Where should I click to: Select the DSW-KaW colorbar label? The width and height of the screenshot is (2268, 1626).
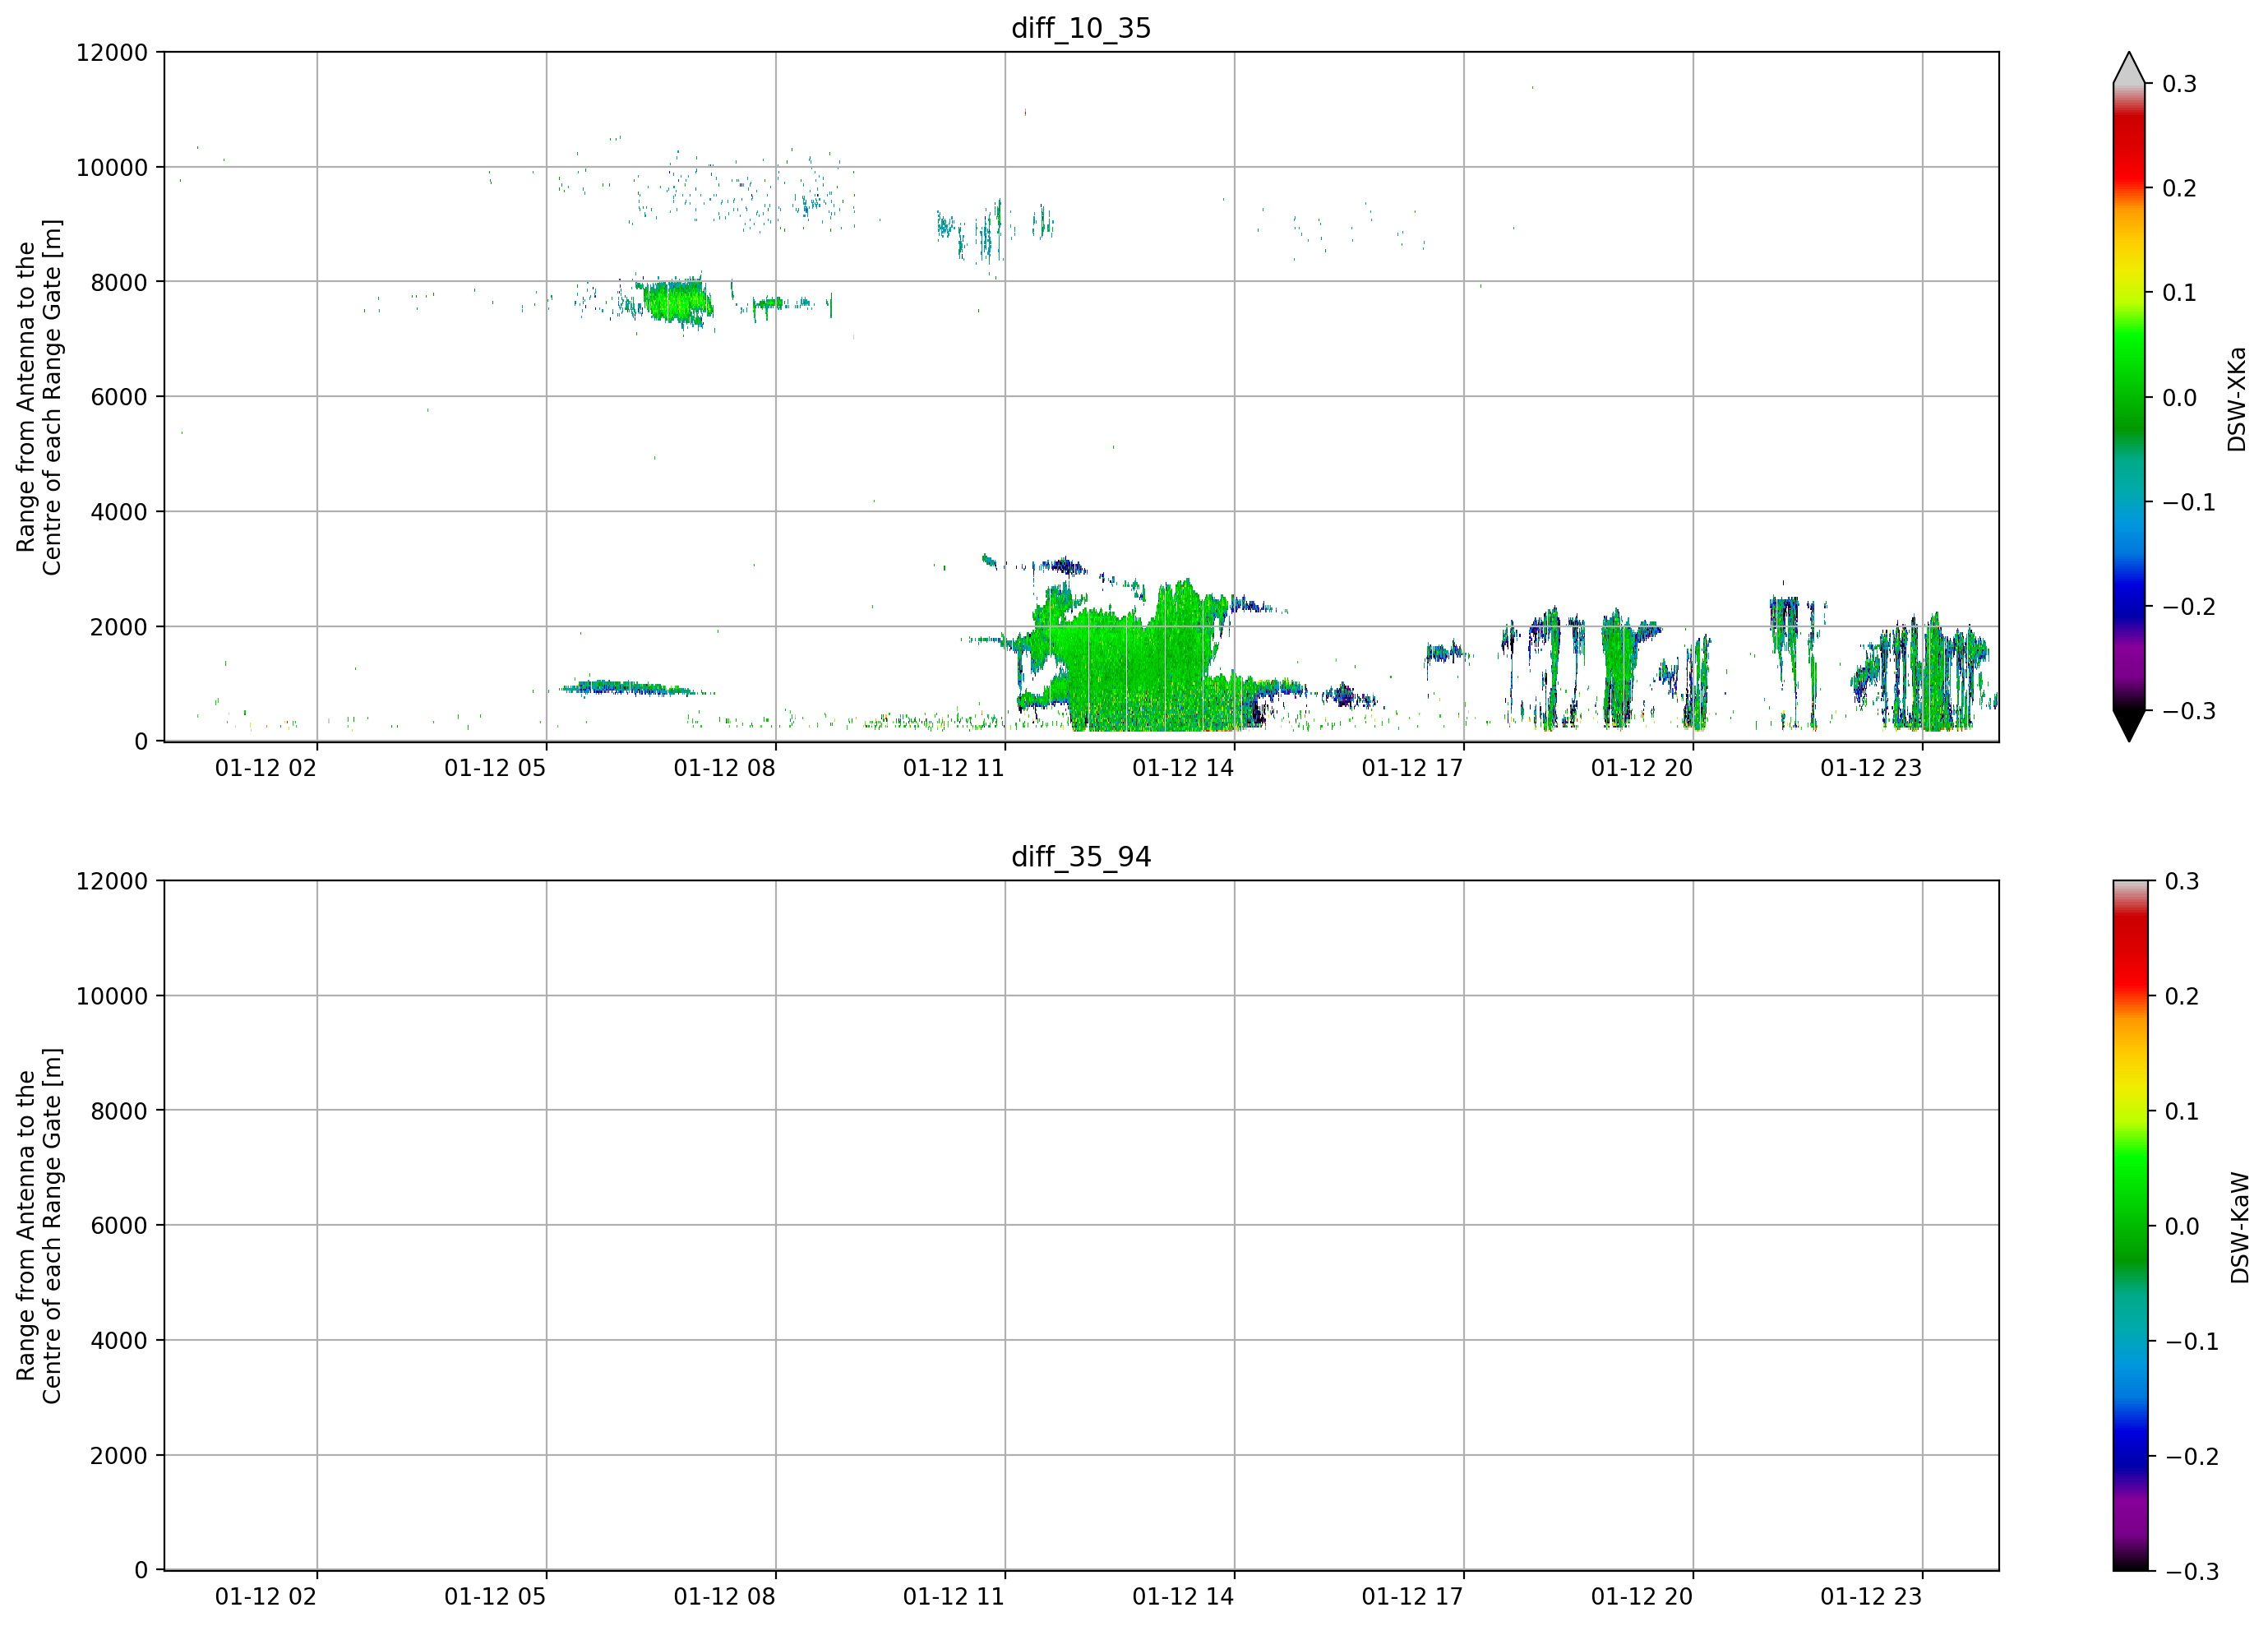pos(2239,1228)
